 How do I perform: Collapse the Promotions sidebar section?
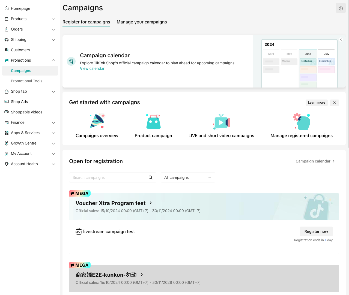(x=53, y=60)
